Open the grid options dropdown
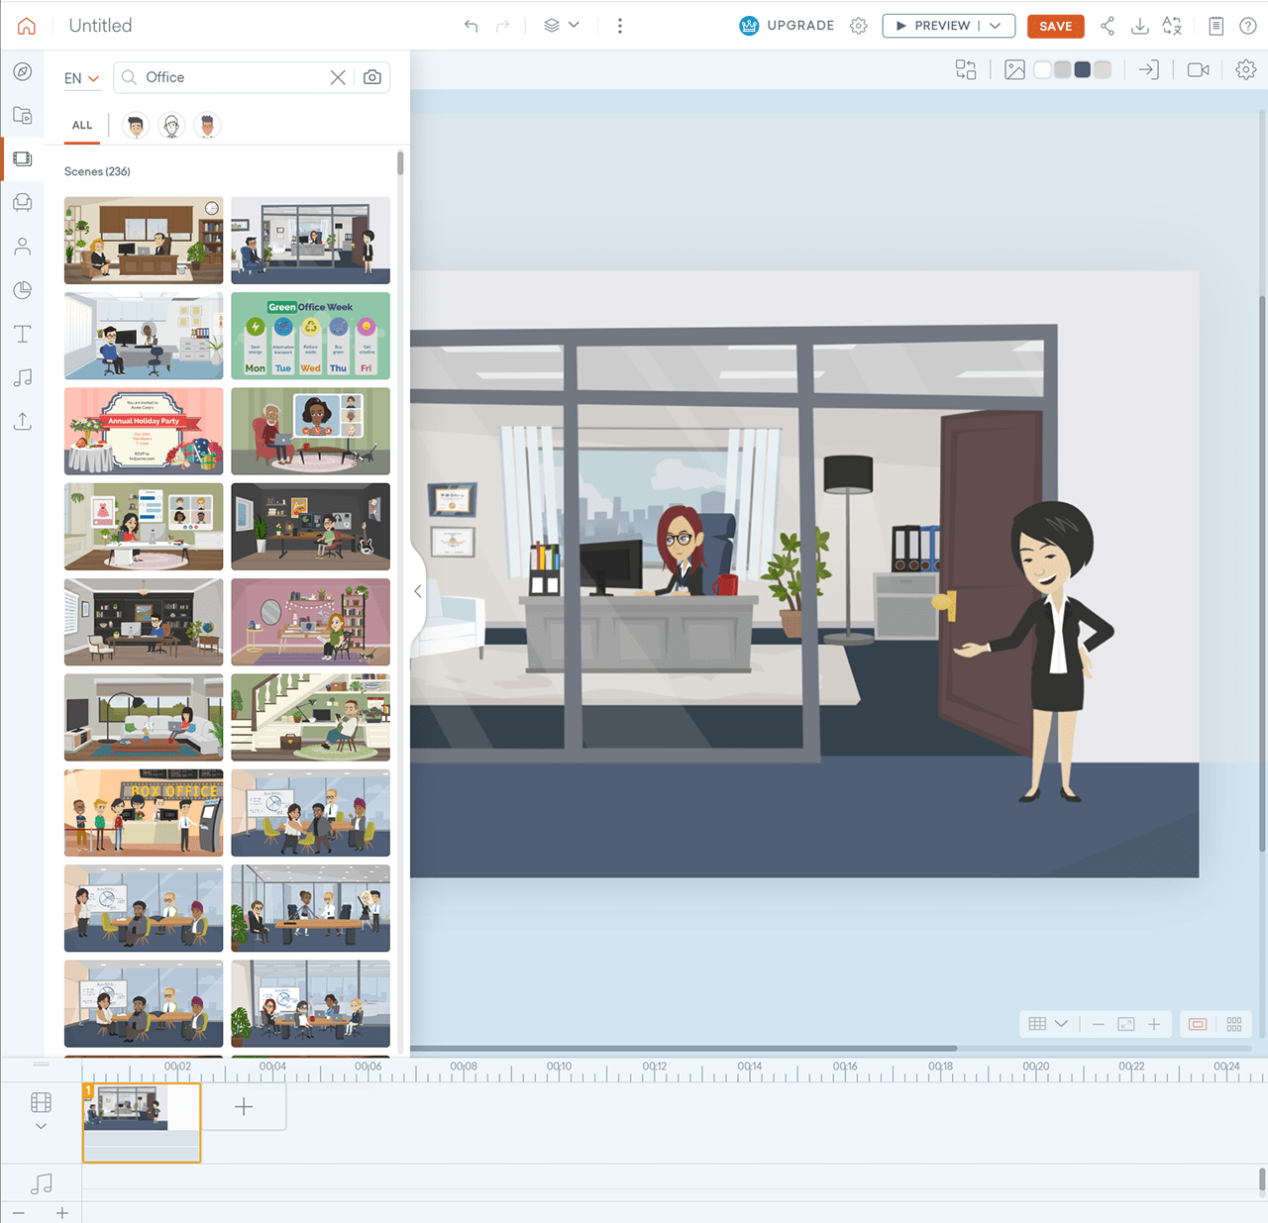Screen dimensions: 1268x1223 tap(1047, 1024)
